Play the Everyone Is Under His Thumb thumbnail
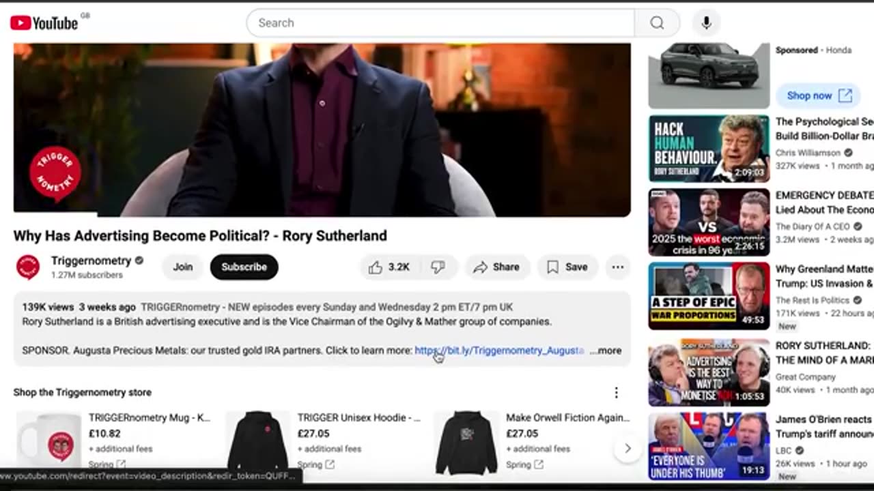The height and width of the screenshot is (491, 874). [709, 446]
